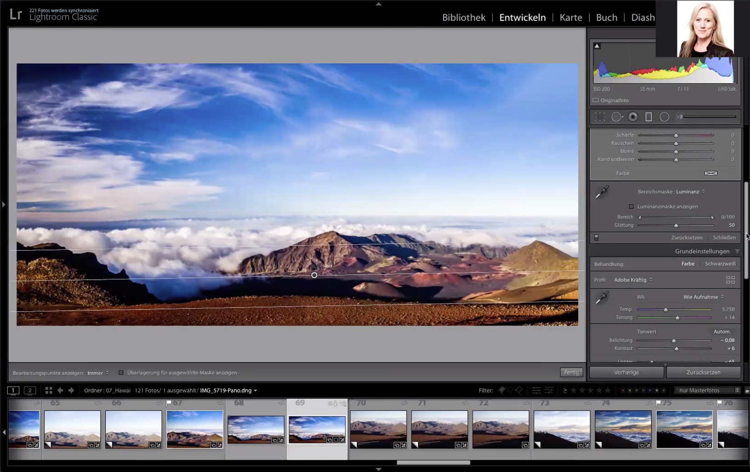750x472 pixels.
Task: Open the IMG_5719-Pano.dng path dropdown
Action: click(229, 390)
